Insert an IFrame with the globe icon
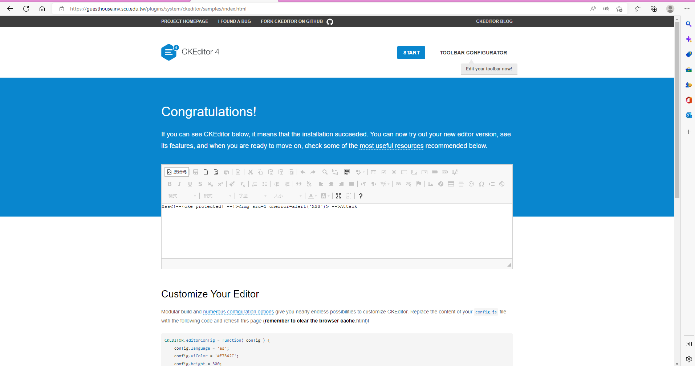695x366 pixels. tap(502, 184)
